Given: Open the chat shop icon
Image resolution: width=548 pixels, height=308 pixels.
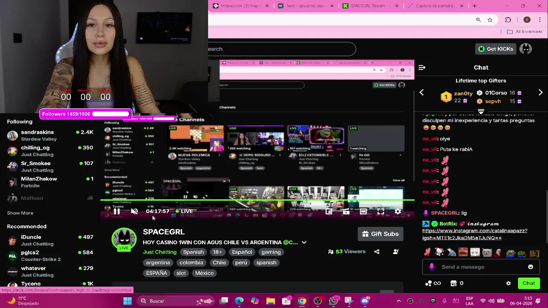Looking at the screenshot, I should pos(454,283).
